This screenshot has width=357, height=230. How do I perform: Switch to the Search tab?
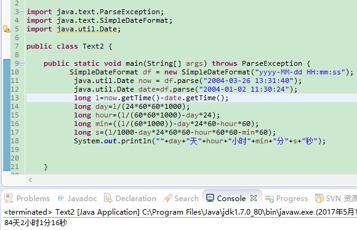tap(181, 198)
